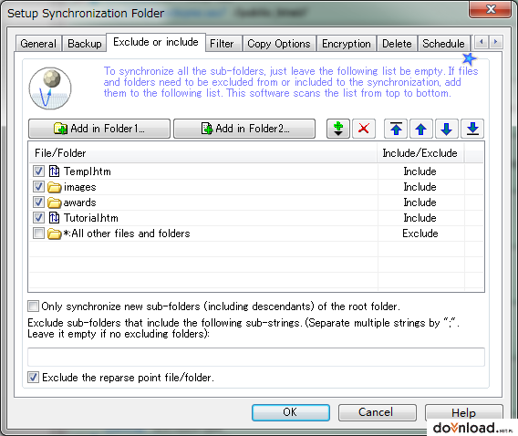This screenshot has height=436, width=518.
Task: Uncheck the images folder checkbox
Action: pos(38,187)
